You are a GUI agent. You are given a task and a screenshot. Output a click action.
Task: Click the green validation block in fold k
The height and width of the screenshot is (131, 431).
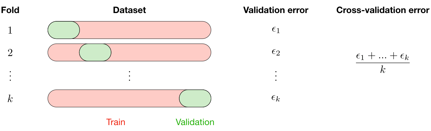pyautogui.click(x=195, y=98)
